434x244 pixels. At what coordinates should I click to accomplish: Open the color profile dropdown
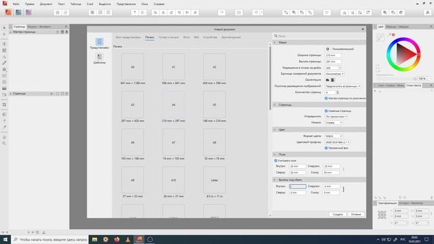pos(338,142)
